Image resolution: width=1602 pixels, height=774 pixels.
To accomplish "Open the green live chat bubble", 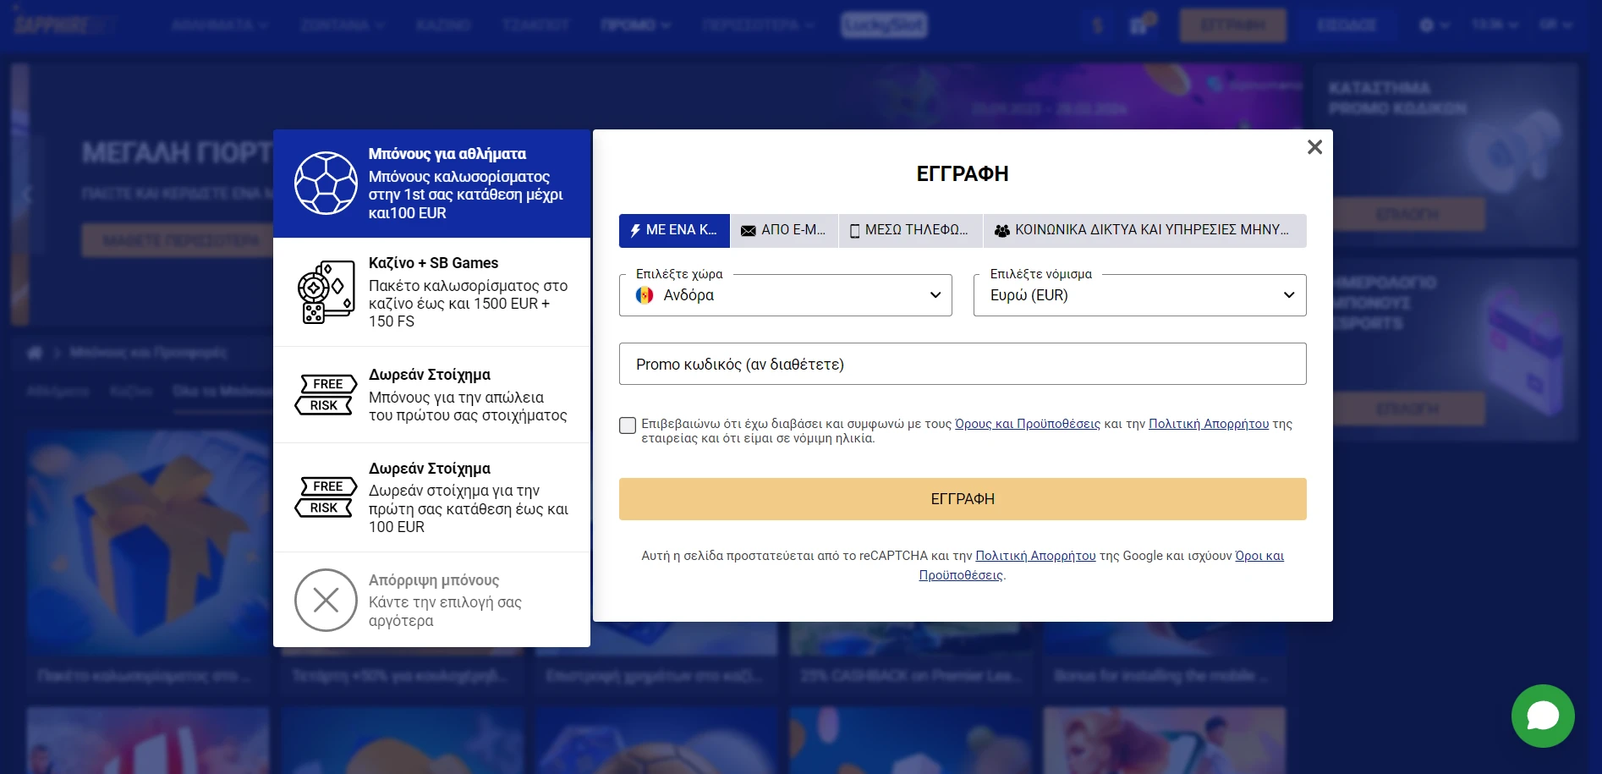I will (1543, 716).
